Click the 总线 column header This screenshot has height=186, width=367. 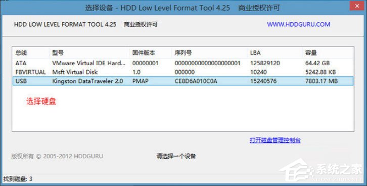coord(21,53)
